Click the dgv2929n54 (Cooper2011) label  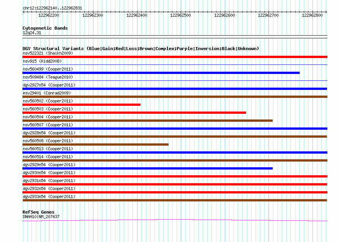(49, 165)
